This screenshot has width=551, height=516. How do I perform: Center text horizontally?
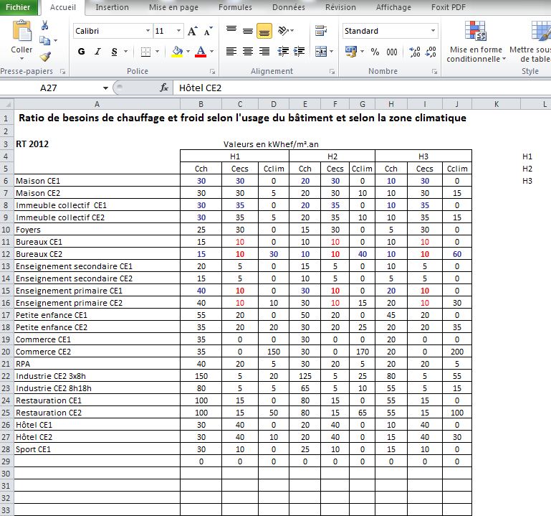(x=248, y=52)
